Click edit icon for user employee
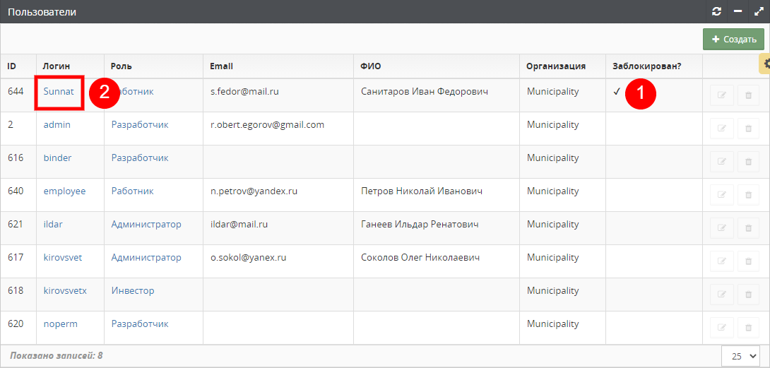Viewport: 770px width, 368px height. 722,195
